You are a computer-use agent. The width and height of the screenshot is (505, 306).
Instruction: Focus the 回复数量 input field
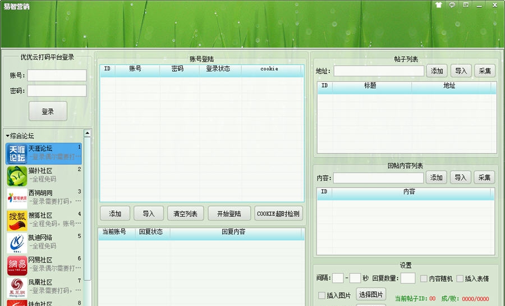(408, 278)
